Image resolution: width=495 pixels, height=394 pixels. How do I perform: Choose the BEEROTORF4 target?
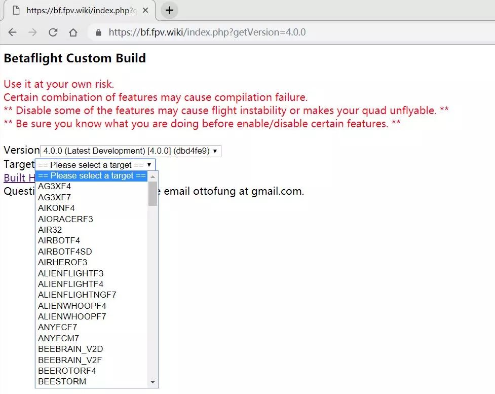(92, 371)
